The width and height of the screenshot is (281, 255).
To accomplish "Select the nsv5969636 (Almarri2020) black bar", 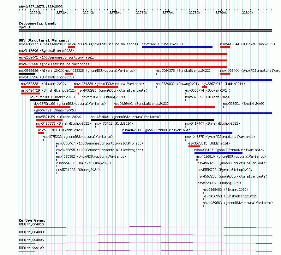I will point(27,74).
